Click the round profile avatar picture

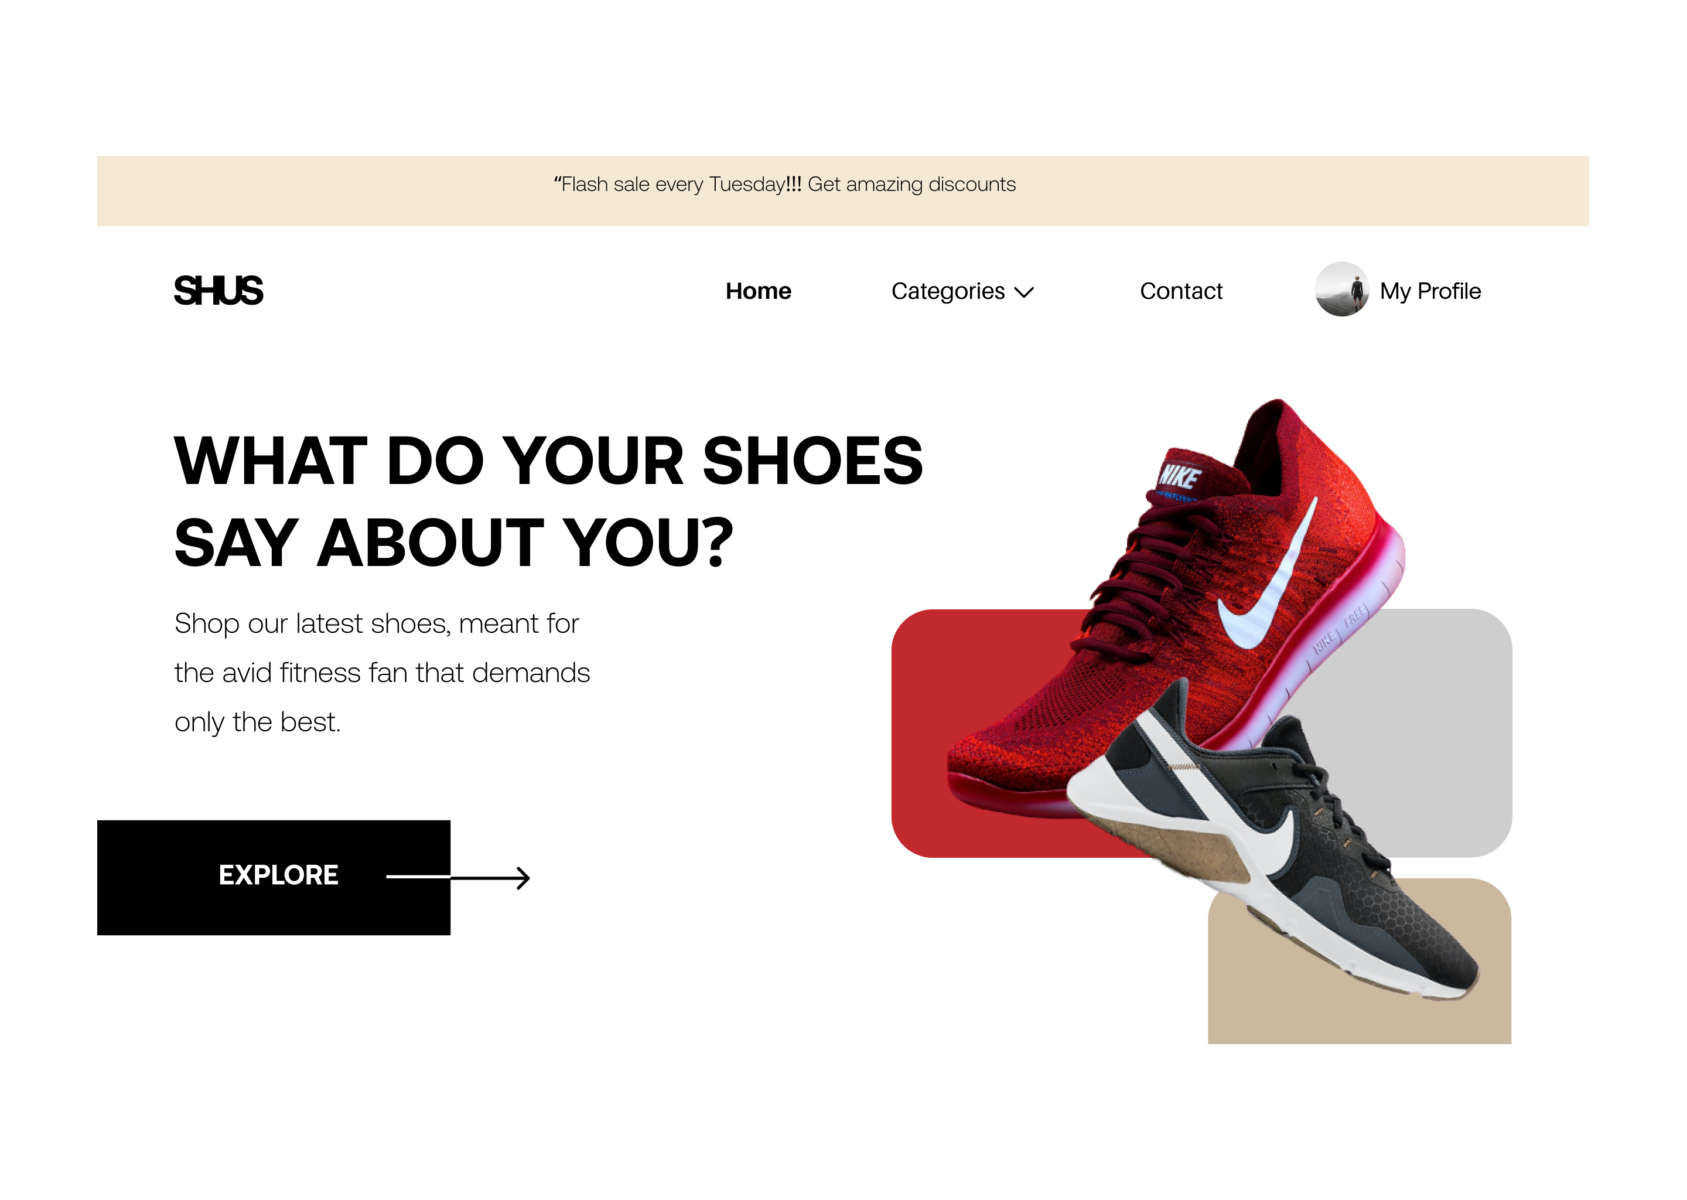coord(1341,289)
